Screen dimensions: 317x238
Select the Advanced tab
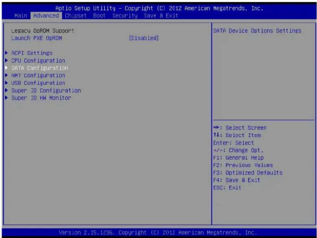click(x=46, y=16)
